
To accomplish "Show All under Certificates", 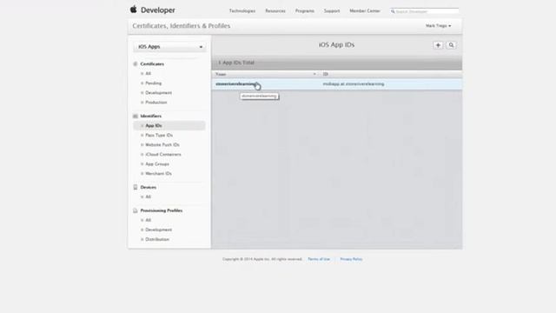I will (x=148, y=73).
